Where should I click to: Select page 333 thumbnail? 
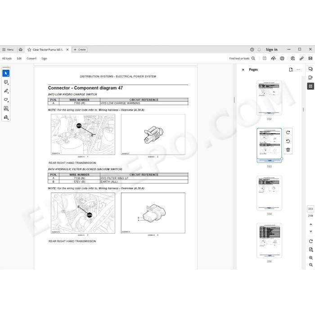coord(269,144)
